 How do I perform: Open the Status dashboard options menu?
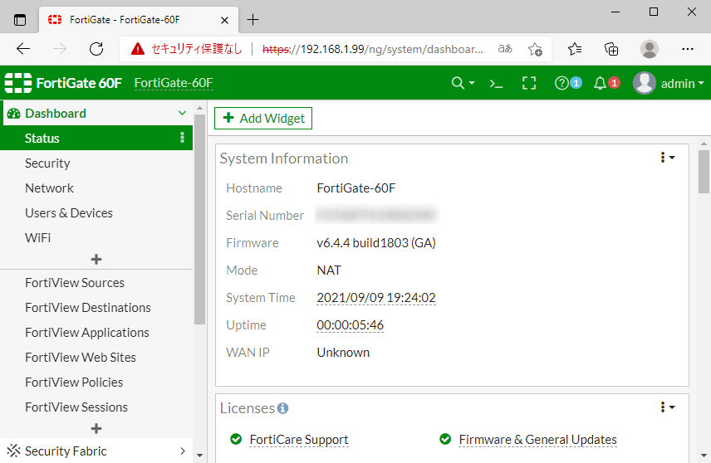[182, 138]
